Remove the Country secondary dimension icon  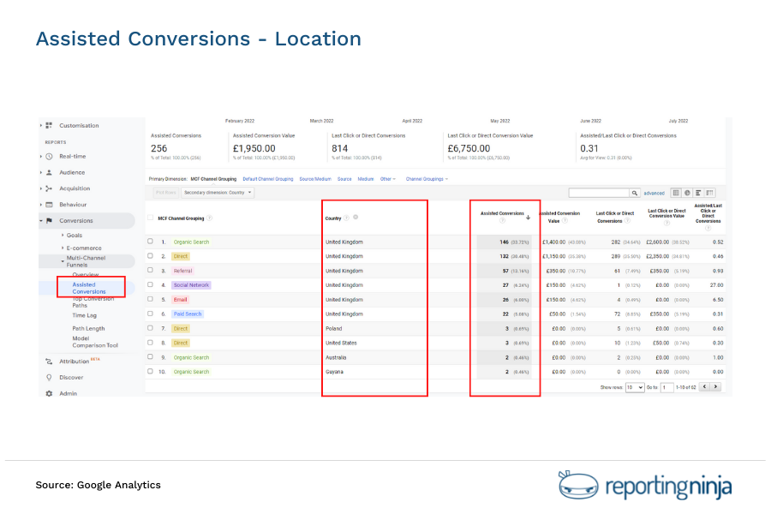[x=356, y=217]
